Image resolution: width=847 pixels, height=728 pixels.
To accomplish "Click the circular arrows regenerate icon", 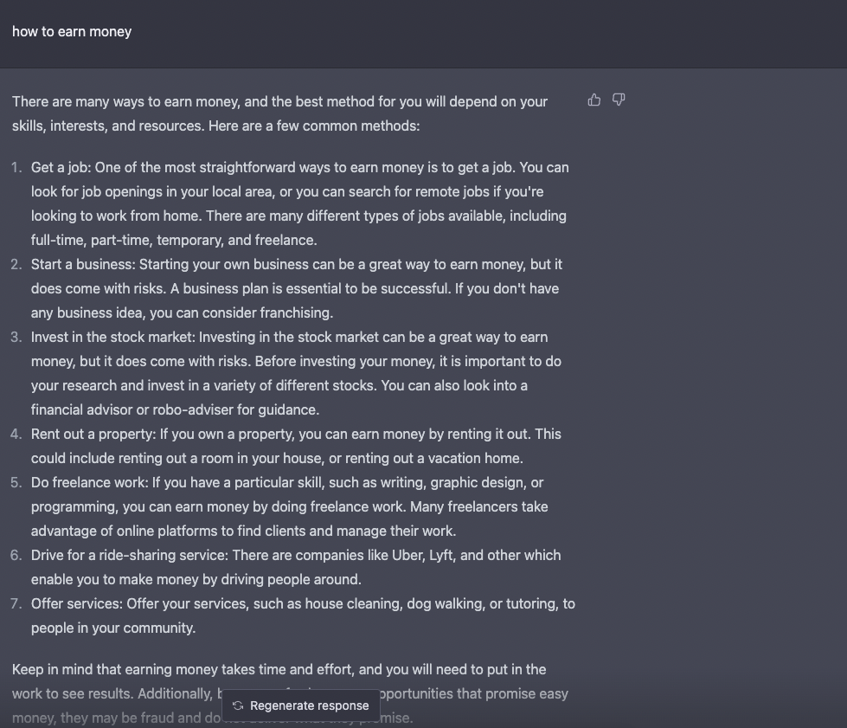I will [238, 705].
